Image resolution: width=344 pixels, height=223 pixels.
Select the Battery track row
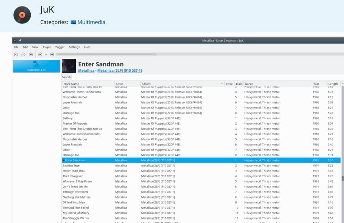201,118
